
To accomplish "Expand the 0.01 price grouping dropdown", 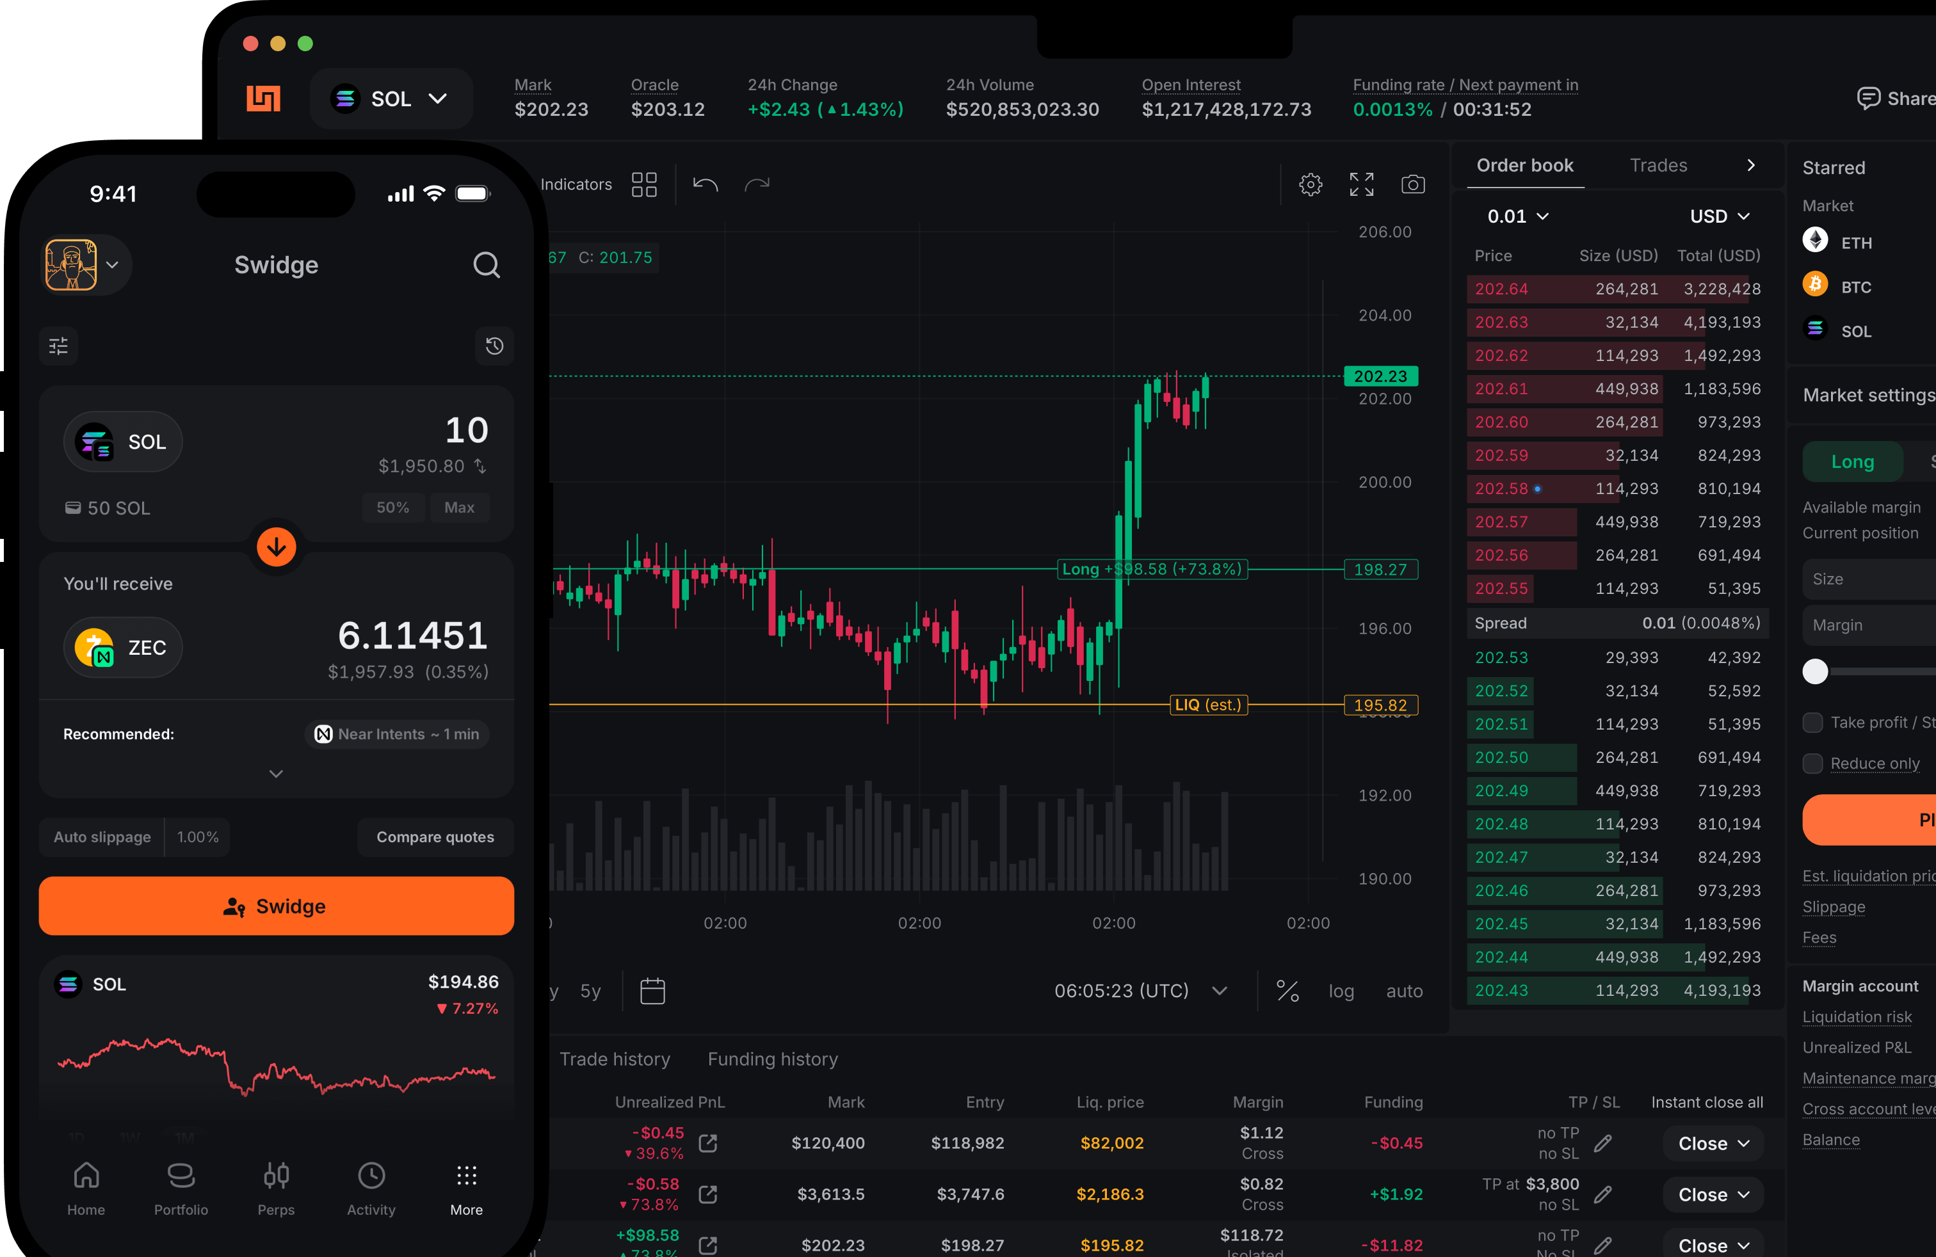I will pos(1517,216).
